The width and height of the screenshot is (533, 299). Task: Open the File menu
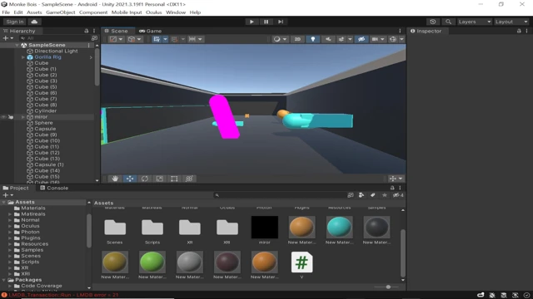6,12
